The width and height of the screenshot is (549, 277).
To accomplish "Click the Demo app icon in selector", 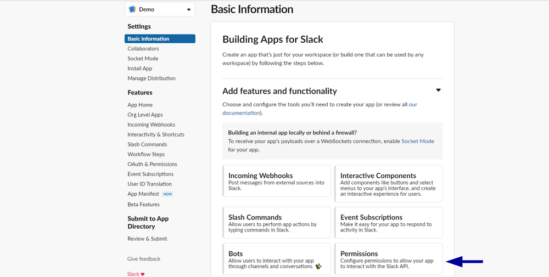I will click(132, 9).
